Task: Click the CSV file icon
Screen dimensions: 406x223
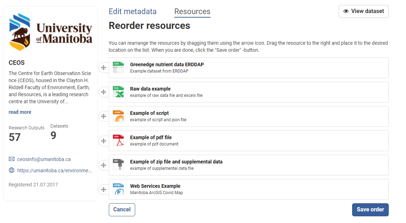Action: click(118, 68)
